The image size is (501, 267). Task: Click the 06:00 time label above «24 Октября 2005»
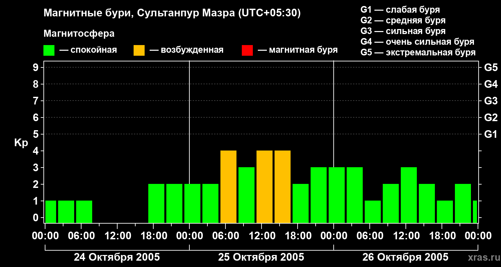(x=81, y=236)
